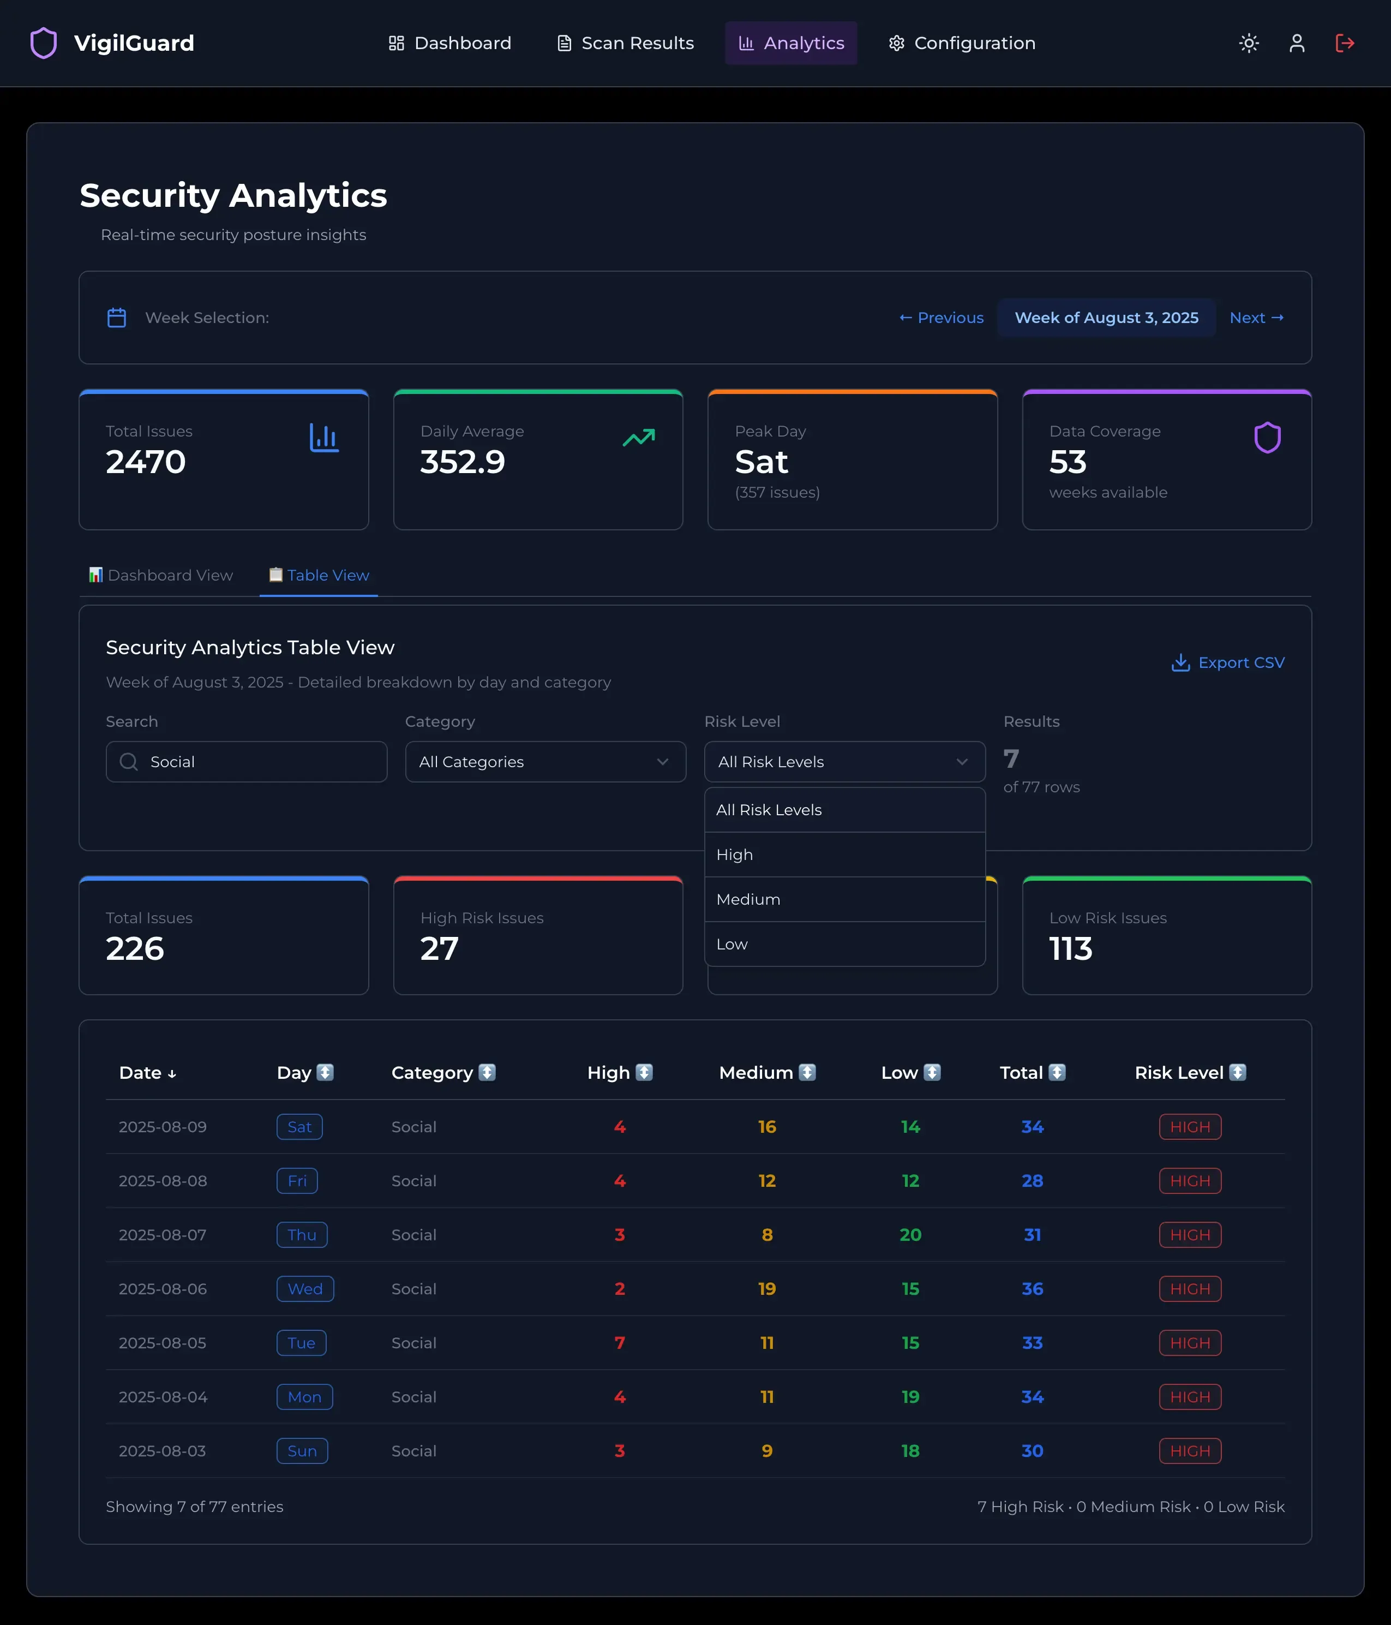Image resolution: width=1391 pixels, height=1625 pixels.
Task: Navigate to Scan Results in the top menu
Action: coord(624,43)
